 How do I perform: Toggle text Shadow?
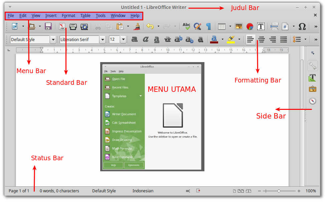coord(200,39)
